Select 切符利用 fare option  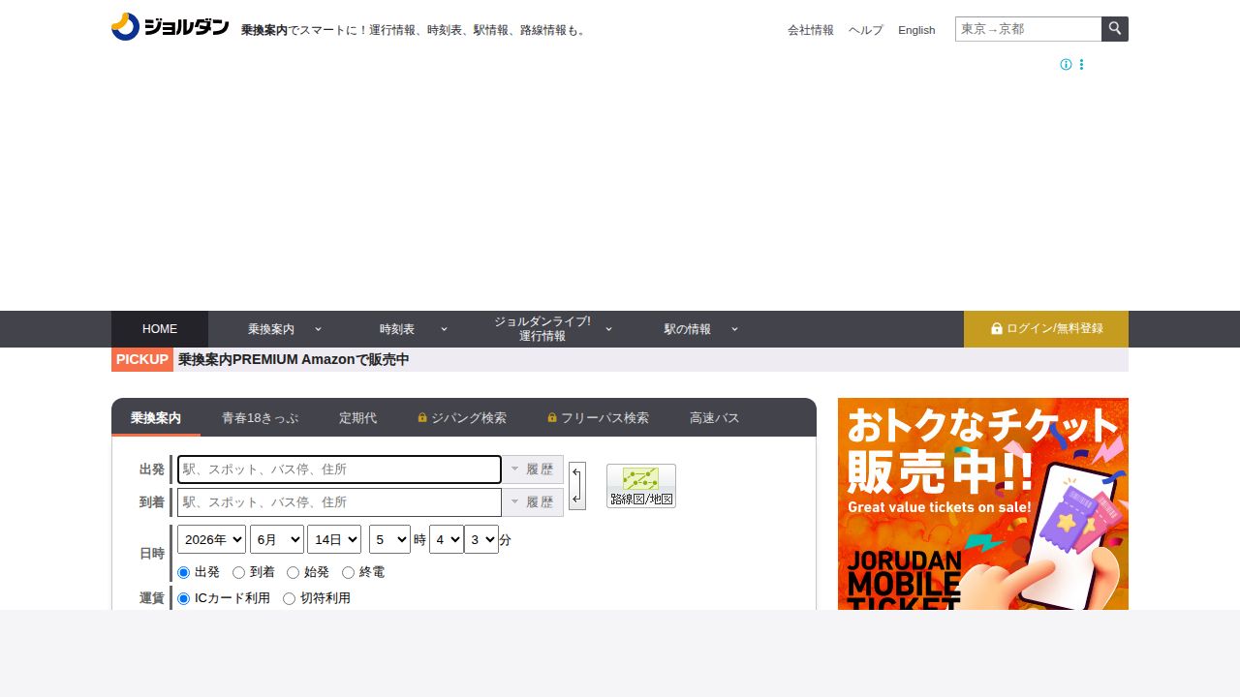click(289, 599)
